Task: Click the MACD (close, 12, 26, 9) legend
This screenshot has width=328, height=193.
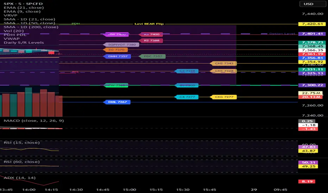Action: (x=34, y=121)
